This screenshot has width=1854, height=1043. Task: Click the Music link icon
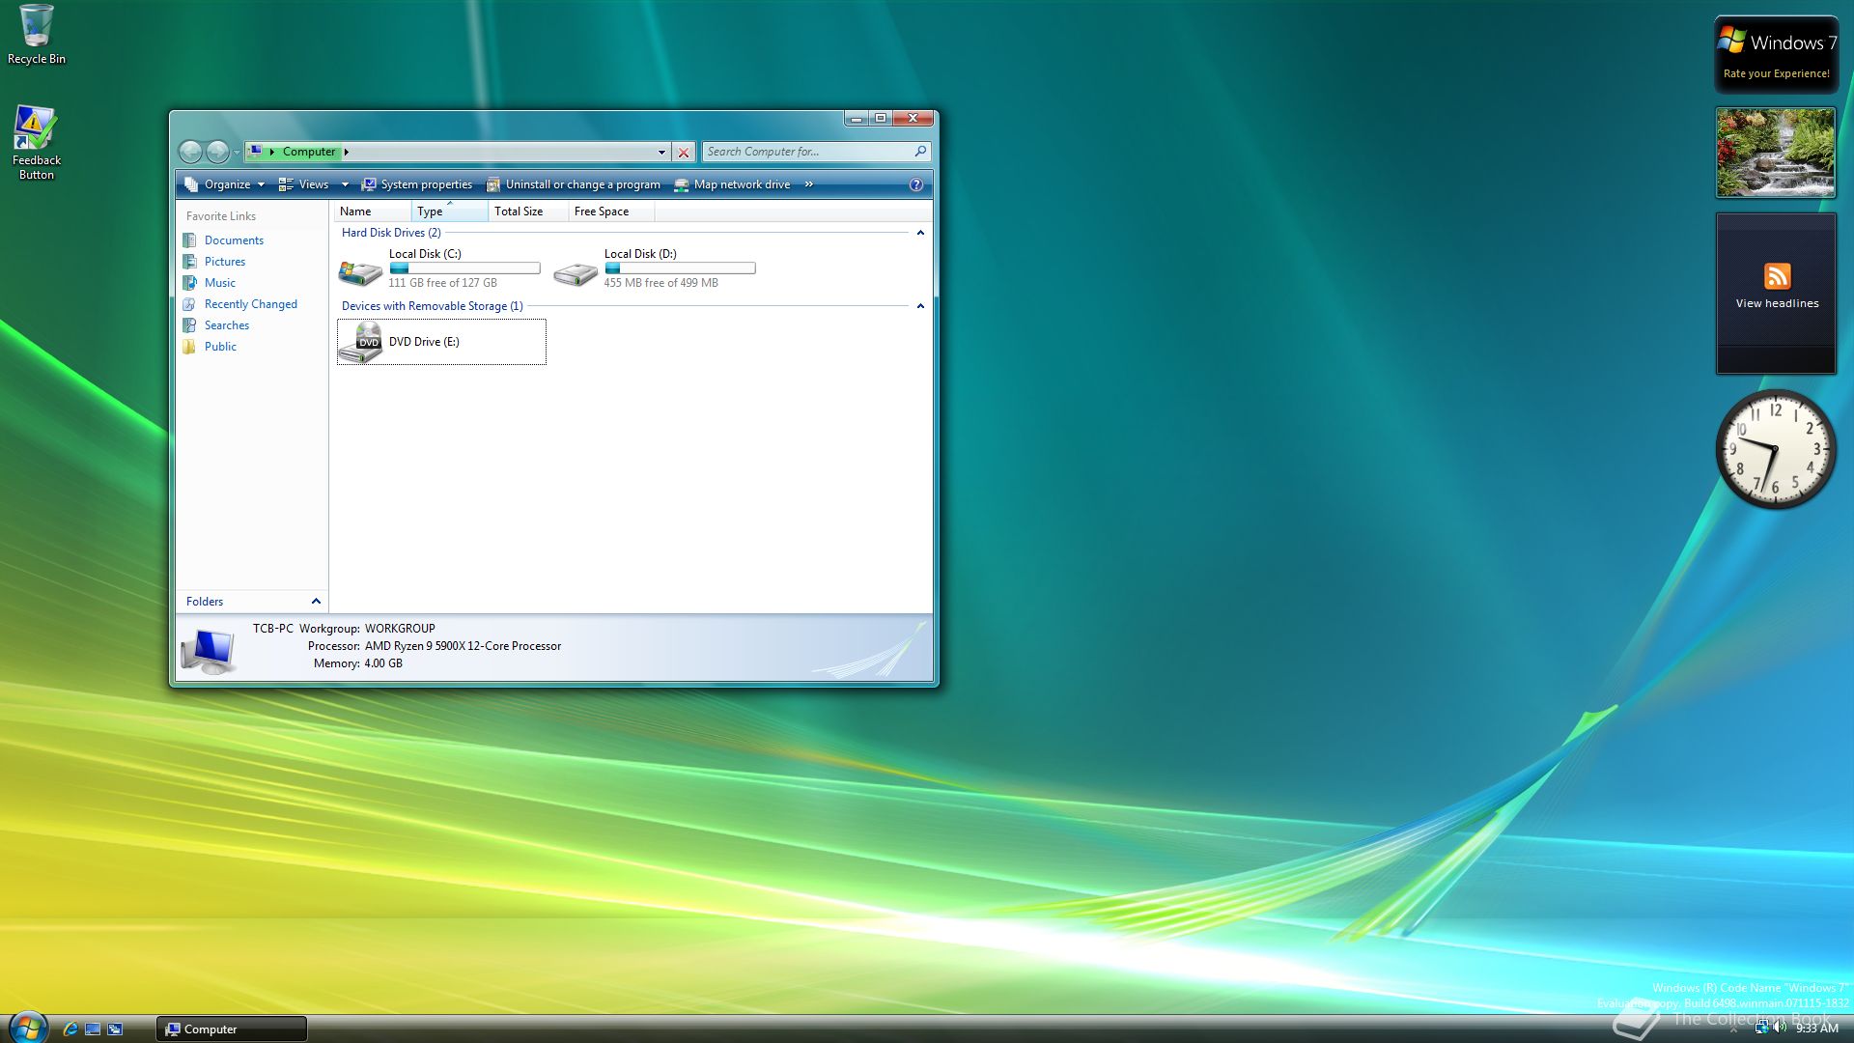click(x=189, y=283)
